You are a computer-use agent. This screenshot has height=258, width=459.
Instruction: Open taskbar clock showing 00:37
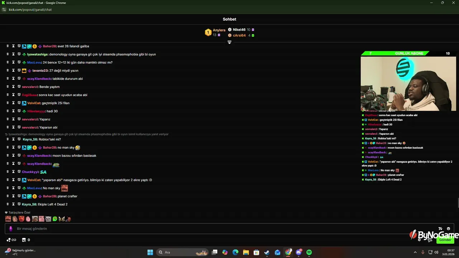pyautogui.click(x=448, y=252)
